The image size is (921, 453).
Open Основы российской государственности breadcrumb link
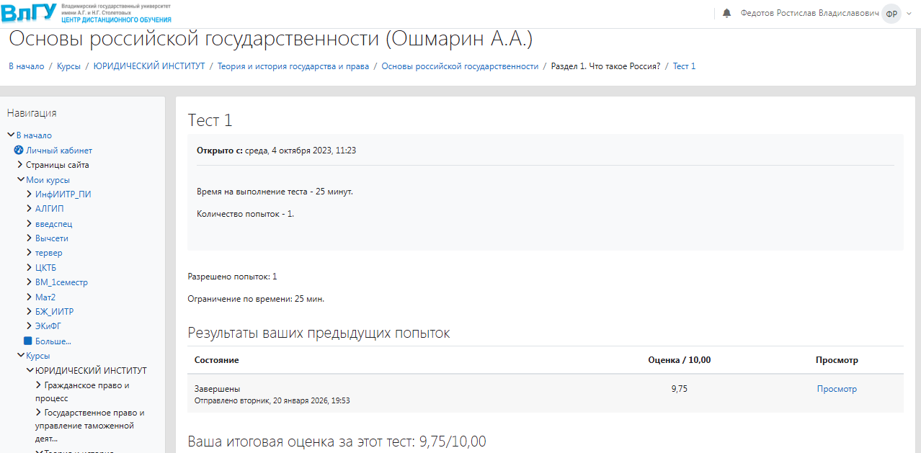pyautogui.click(x=460, y=66)
